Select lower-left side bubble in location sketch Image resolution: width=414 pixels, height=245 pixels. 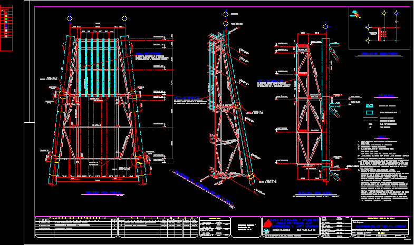(368, 41)
